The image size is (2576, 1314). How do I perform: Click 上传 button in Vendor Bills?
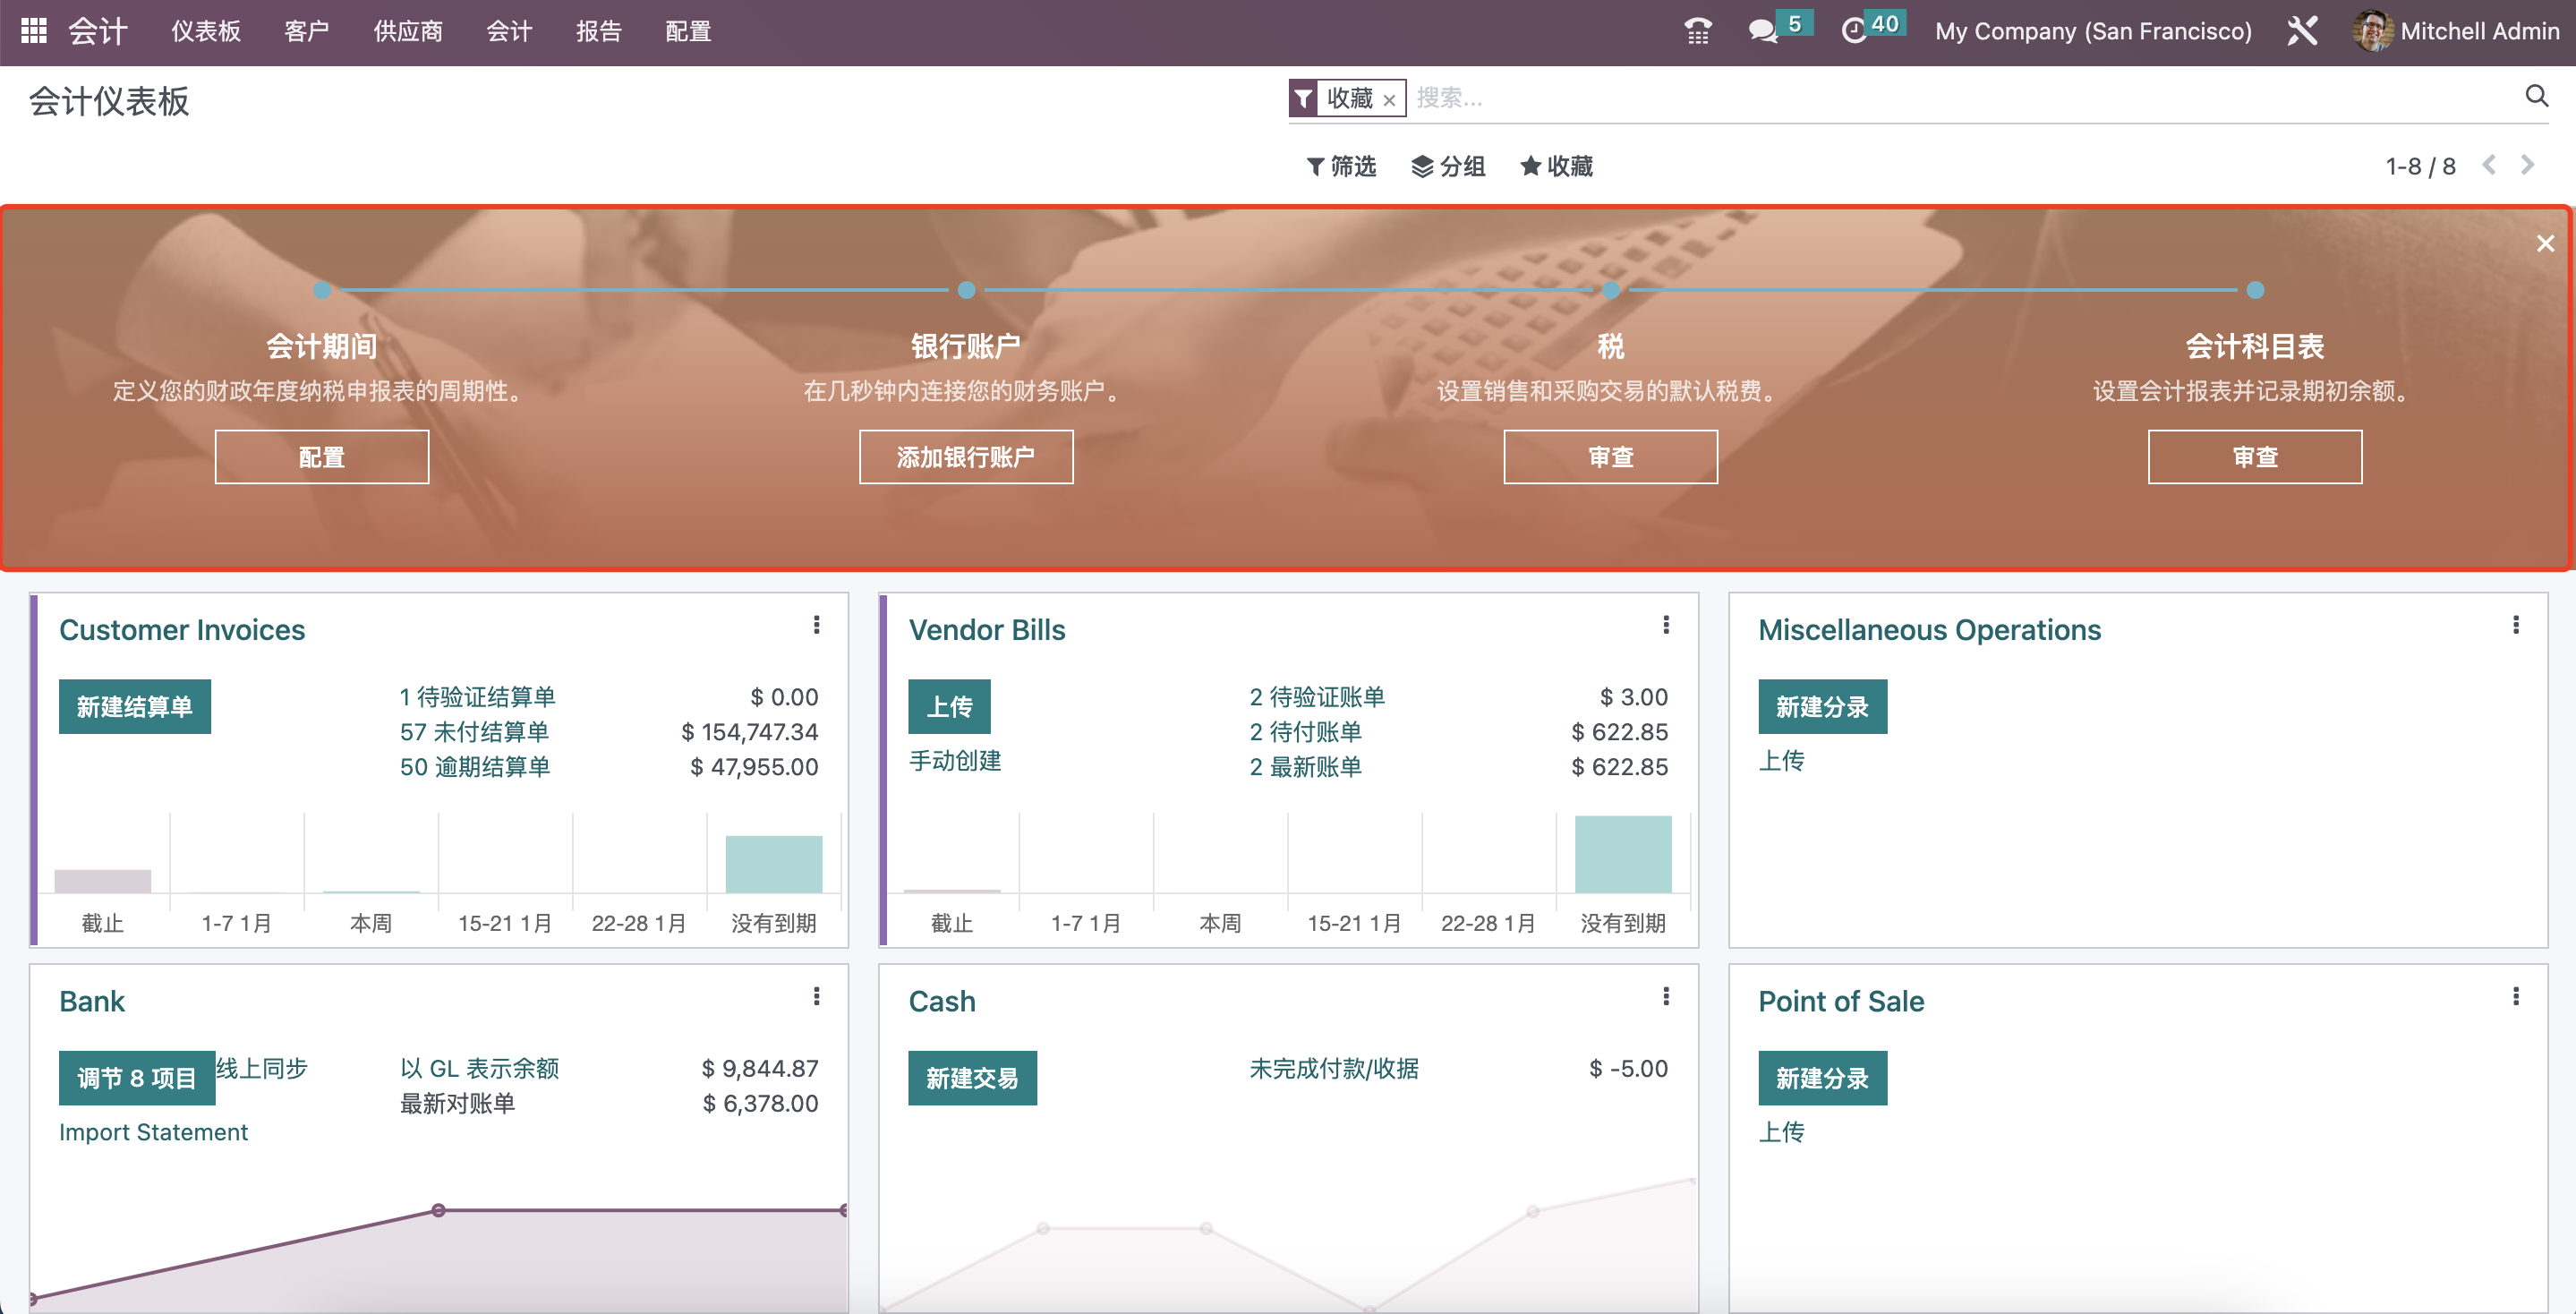click(949, 707)
